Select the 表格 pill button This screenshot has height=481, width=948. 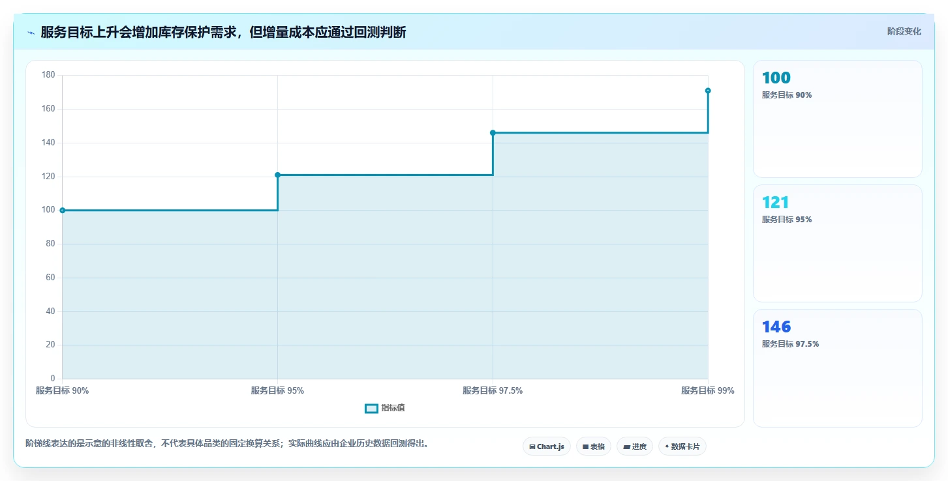click(x=594, y=446)
